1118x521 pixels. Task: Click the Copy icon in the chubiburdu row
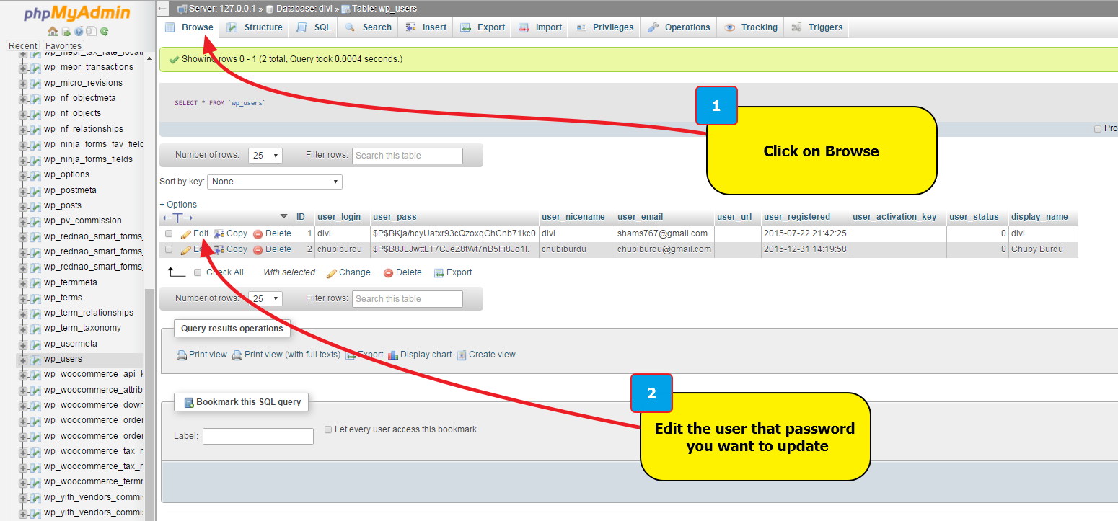tap(219, 250)
